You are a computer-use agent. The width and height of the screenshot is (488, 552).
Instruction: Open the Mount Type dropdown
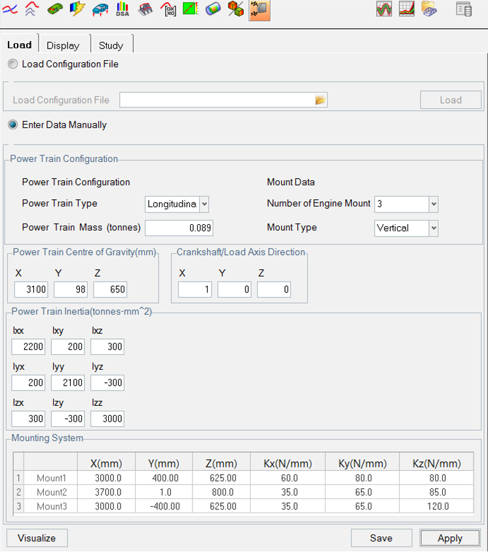click(x=432, y=228)
